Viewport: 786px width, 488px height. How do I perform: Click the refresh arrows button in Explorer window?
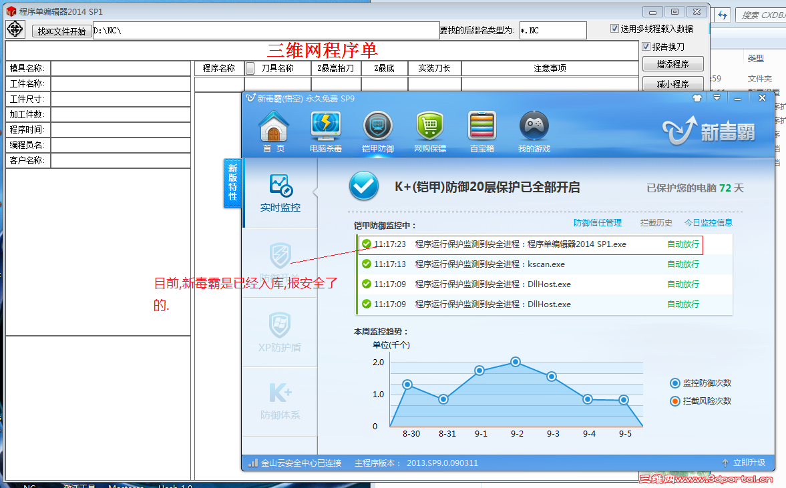[723, 15]
